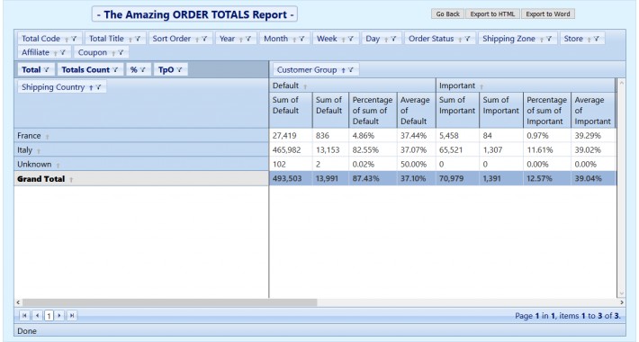Viewport: 639px width, 342px height.
Task: Click the cell showing 27,419
Action: coord(291,136)
